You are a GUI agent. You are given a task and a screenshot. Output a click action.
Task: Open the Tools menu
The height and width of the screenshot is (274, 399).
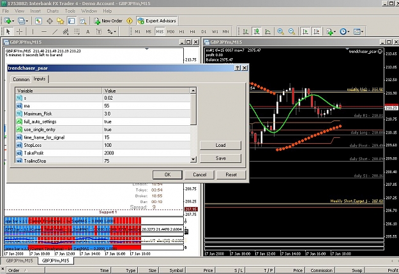[x=70, y=11]
